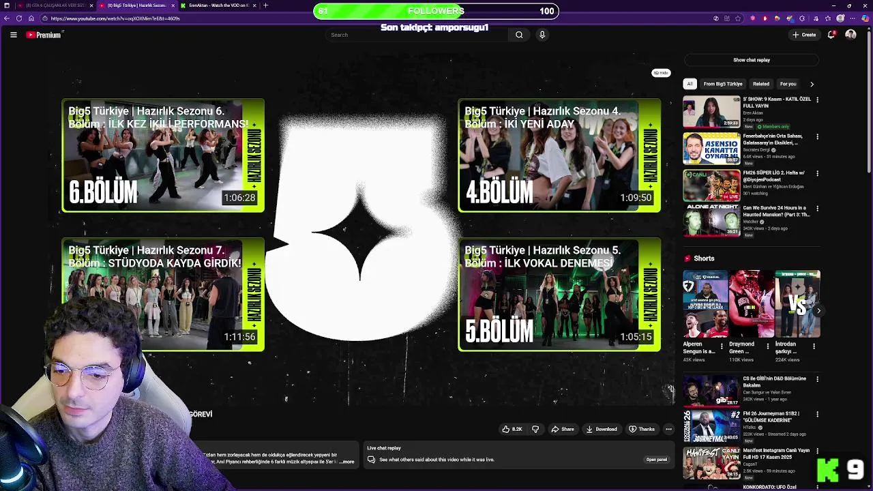
Task: Open the Manifest Instagram Canlı Yayın thumbnail
Action: 711,463
